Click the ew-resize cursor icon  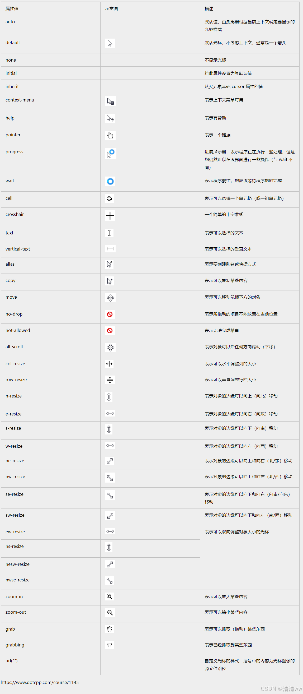coord(110,531)
